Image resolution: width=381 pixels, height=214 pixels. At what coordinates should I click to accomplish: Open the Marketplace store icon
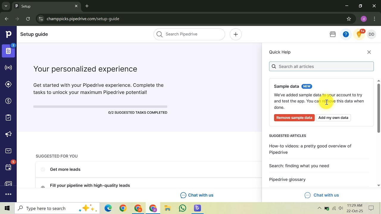[333, 34]
